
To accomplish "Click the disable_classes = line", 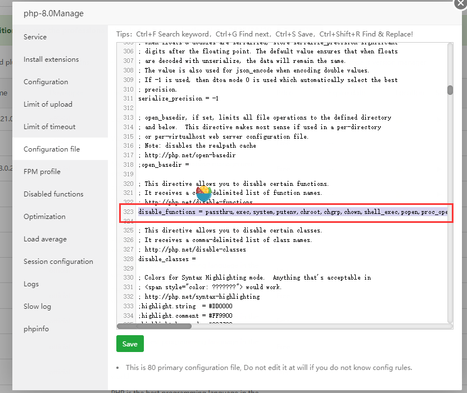I will coord(167,259).
